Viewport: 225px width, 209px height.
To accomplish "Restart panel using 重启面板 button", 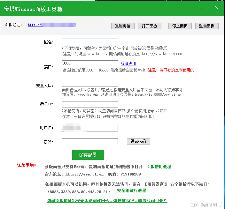I will [x=207, y=26].
